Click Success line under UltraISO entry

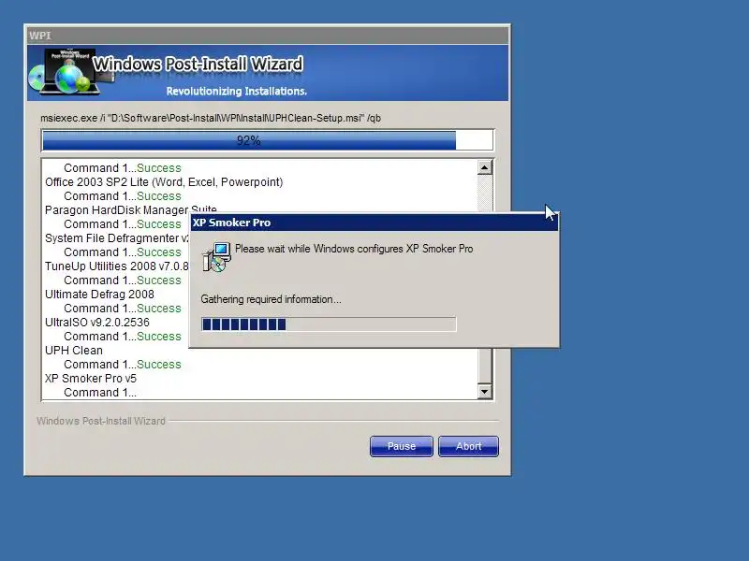click(x=123, y=337)
